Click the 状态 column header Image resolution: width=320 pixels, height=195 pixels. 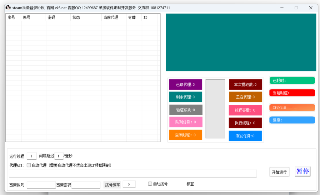pyautogui.click(x=86, y=17)
